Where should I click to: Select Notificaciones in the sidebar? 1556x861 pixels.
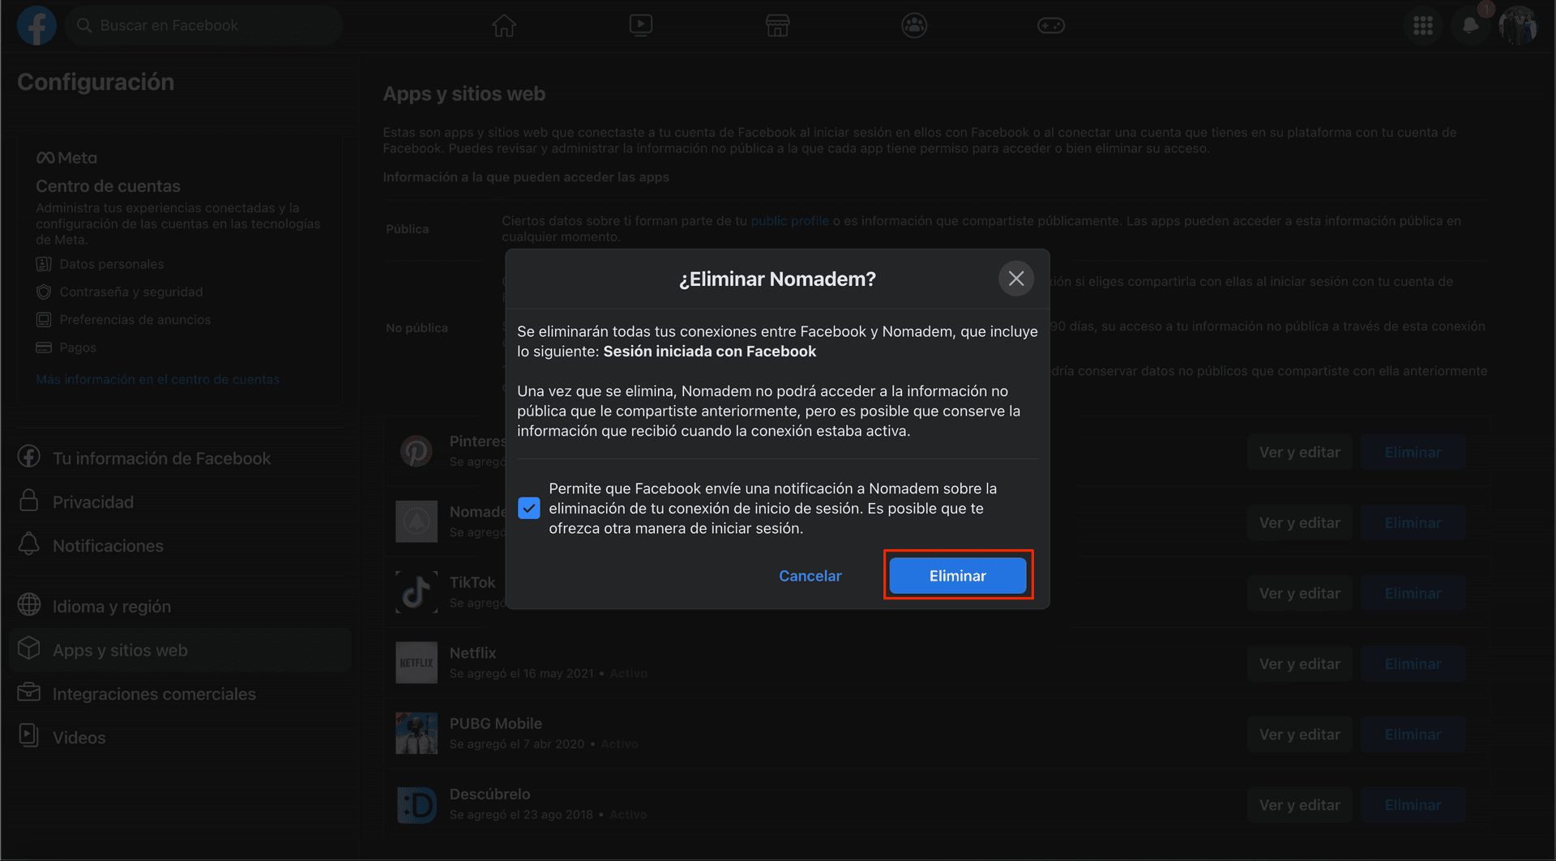pos(180,546)
